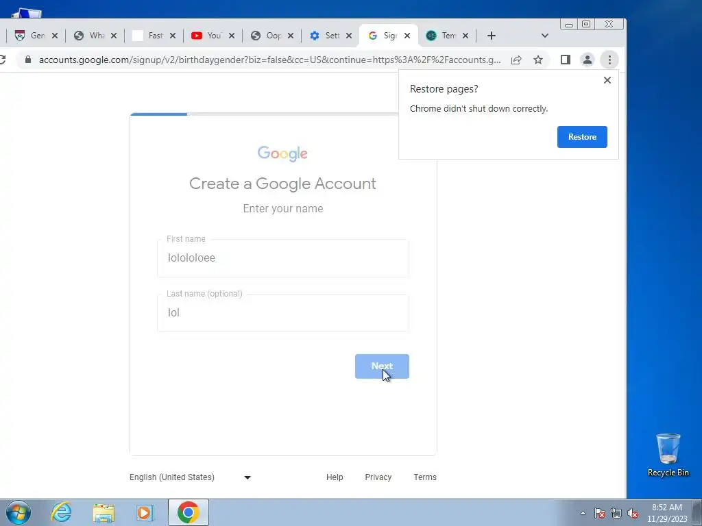Open the Terms link
702x526 pixels.
click(x=425, y=477)
